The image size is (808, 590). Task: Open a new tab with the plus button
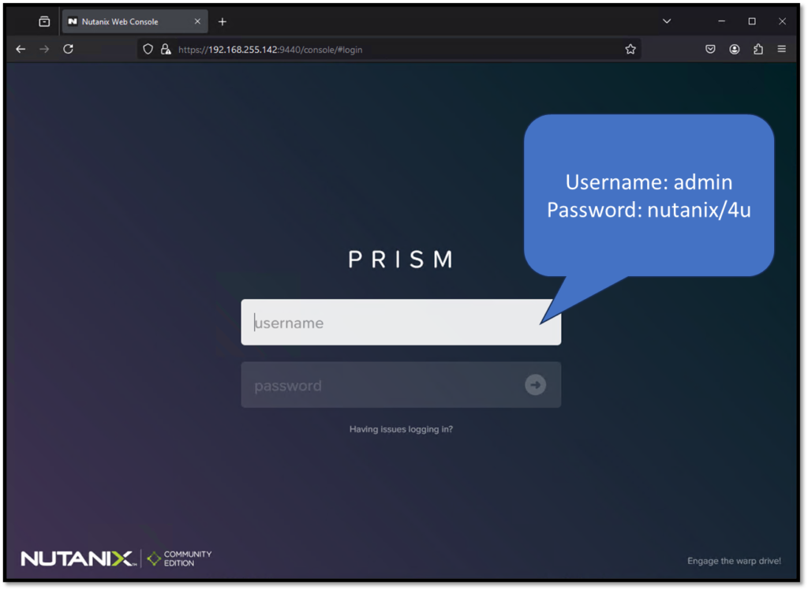[x=222, y=21]
